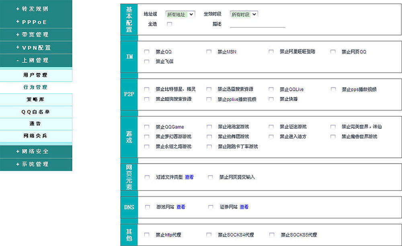Tick the 禁止MSN checkbox

pyautogui.click(x=209, y=52)
